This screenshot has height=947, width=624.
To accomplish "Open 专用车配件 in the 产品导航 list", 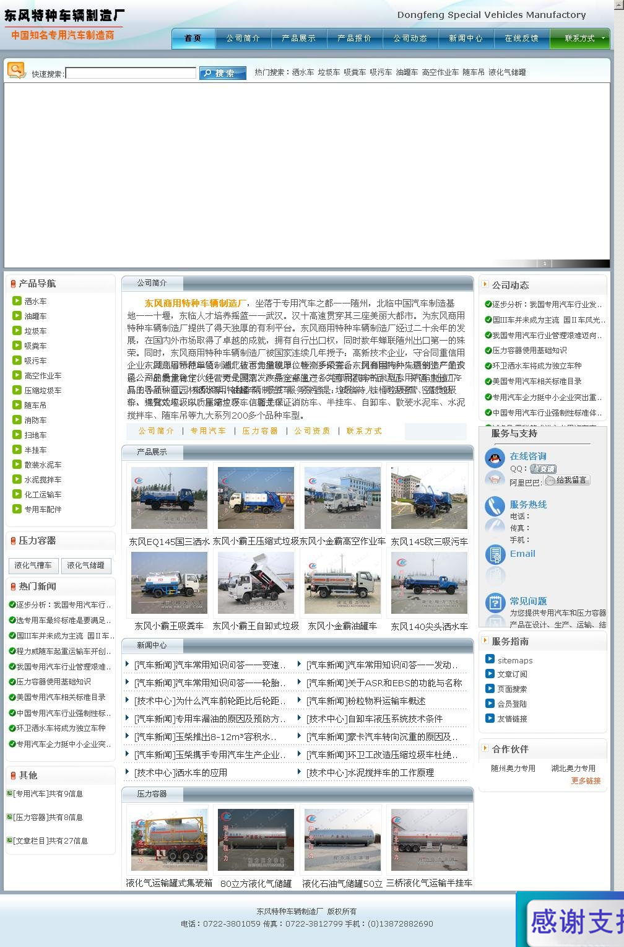I will coord(43,510).
